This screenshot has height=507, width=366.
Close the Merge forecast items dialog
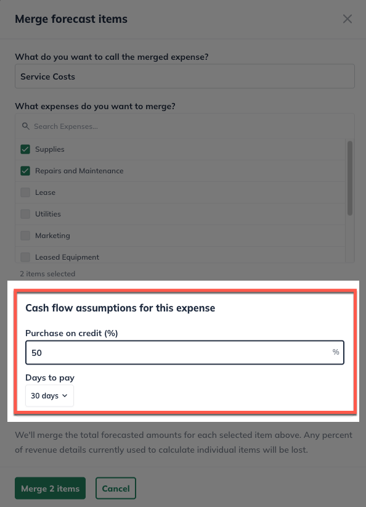pyautogui.click(x=347, y=19)
